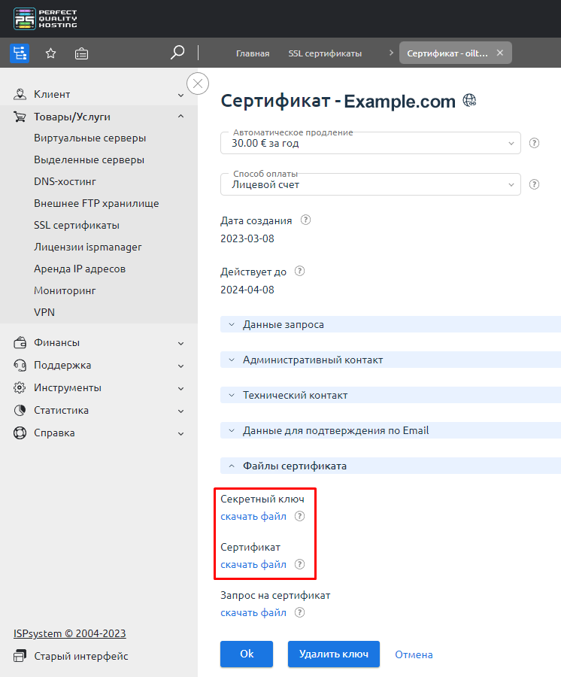Expand the Инструменты menu chevron
Viewport: 561px width, 677px height.
point(180,389)
